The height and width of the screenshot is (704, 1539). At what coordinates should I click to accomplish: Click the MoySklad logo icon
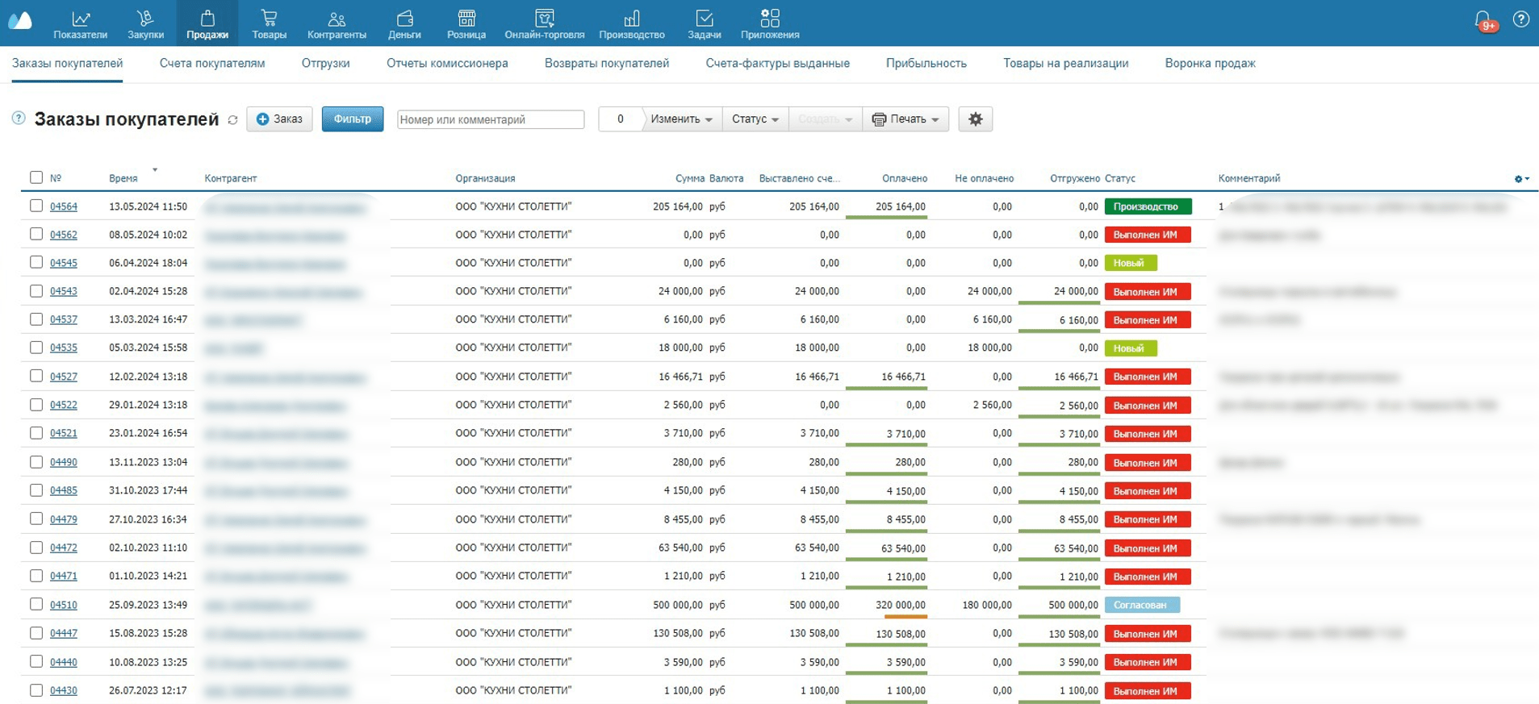[20, 21]
